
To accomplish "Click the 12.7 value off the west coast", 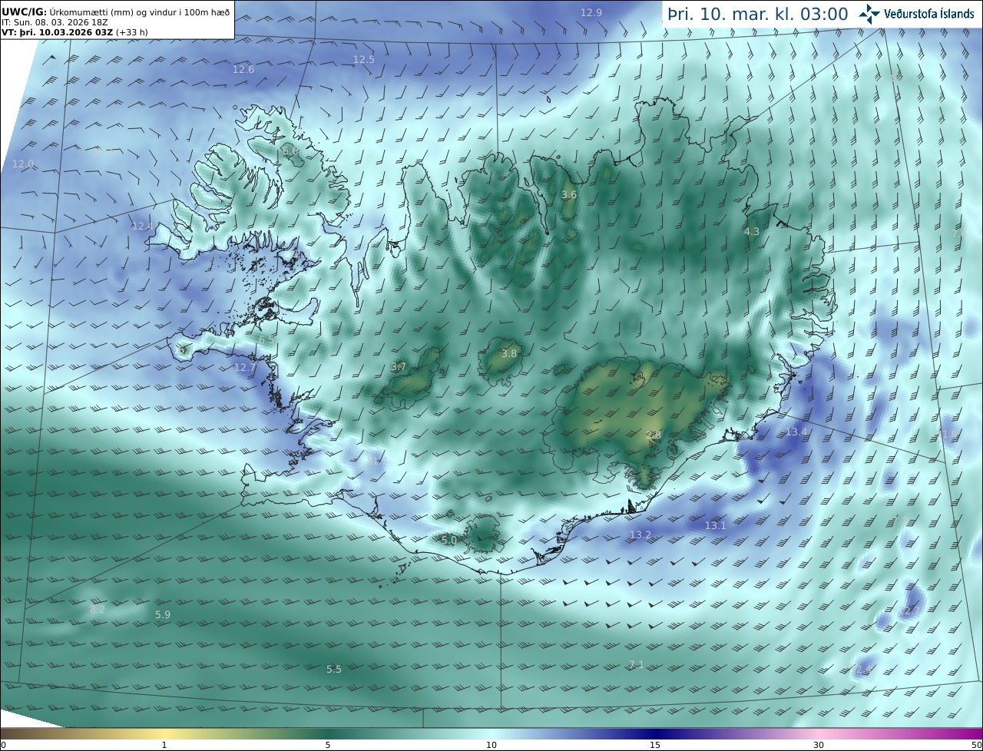I will (244, 367).
